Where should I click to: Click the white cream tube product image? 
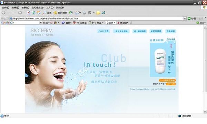click(160, 61)
